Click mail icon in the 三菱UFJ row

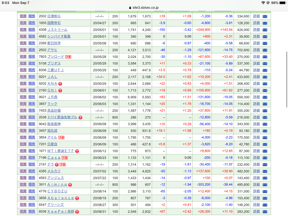click(265, 70)
